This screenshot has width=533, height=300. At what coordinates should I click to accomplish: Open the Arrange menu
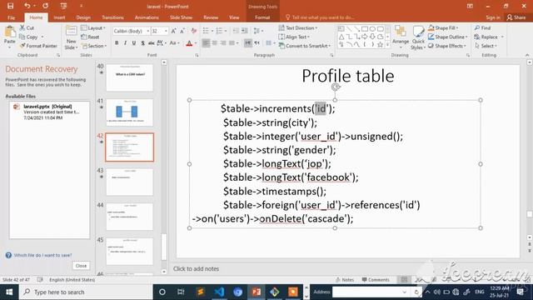401,36
